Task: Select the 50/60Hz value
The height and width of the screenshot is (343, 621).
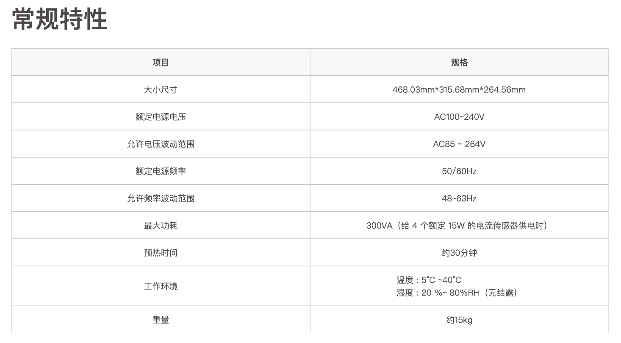Action: pos(459,171)
